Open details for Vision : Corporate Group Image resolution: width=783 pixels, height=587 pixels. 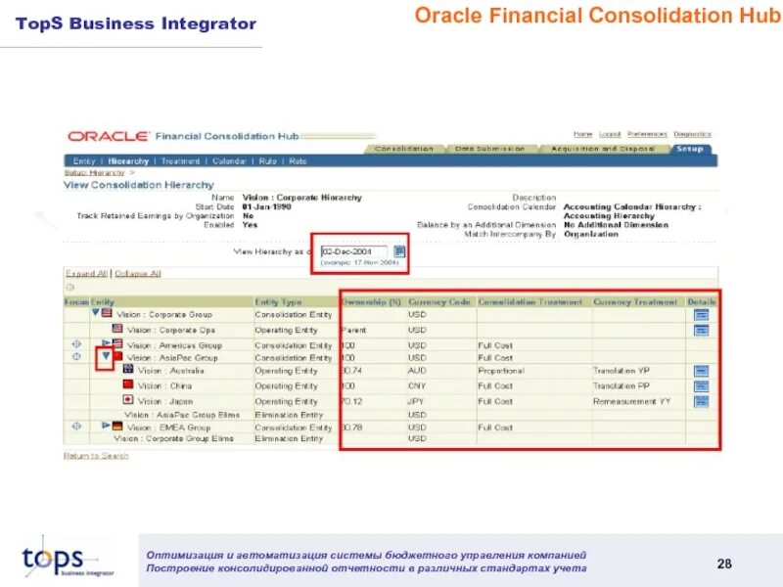701,315
